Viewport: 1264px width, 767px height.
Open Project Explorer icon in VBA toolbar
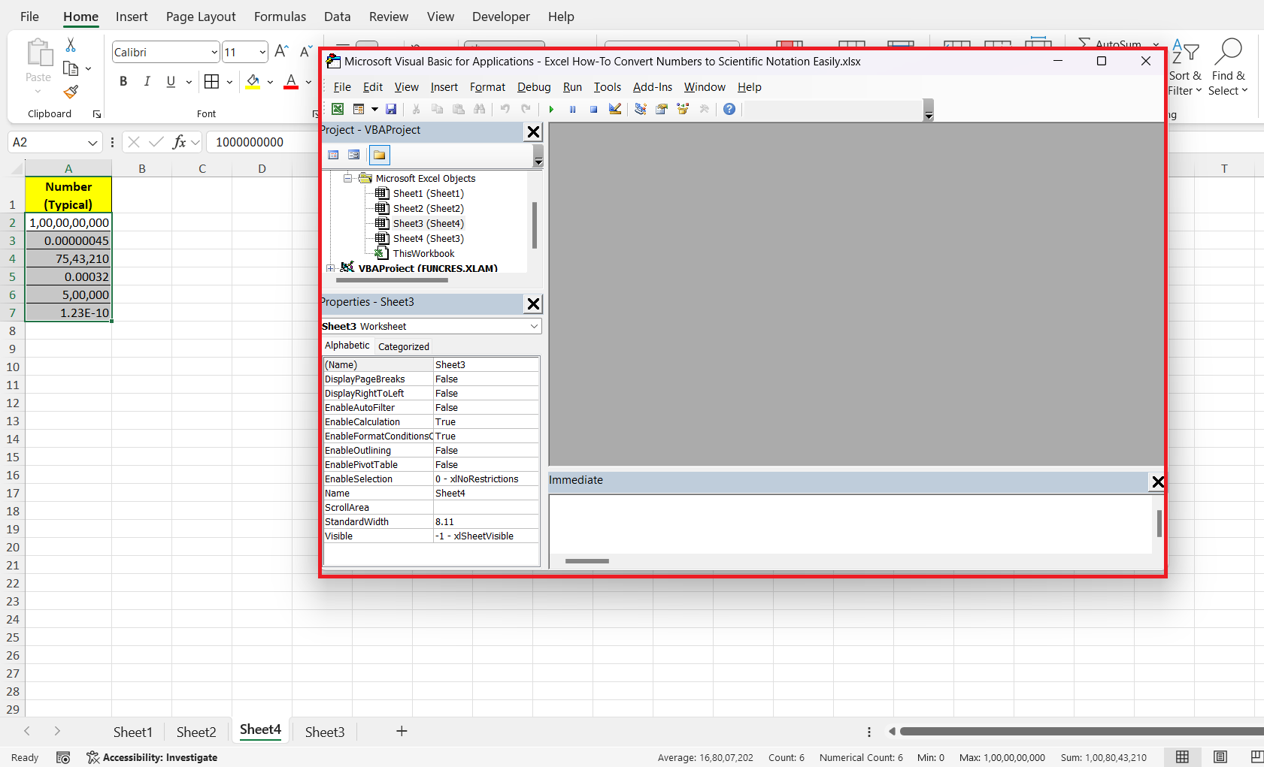(x=640, y=109)
